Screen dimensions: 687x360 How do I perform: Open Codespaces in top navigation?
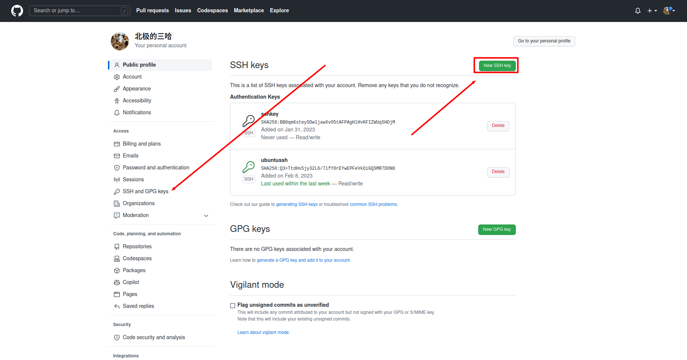(213, 10)
